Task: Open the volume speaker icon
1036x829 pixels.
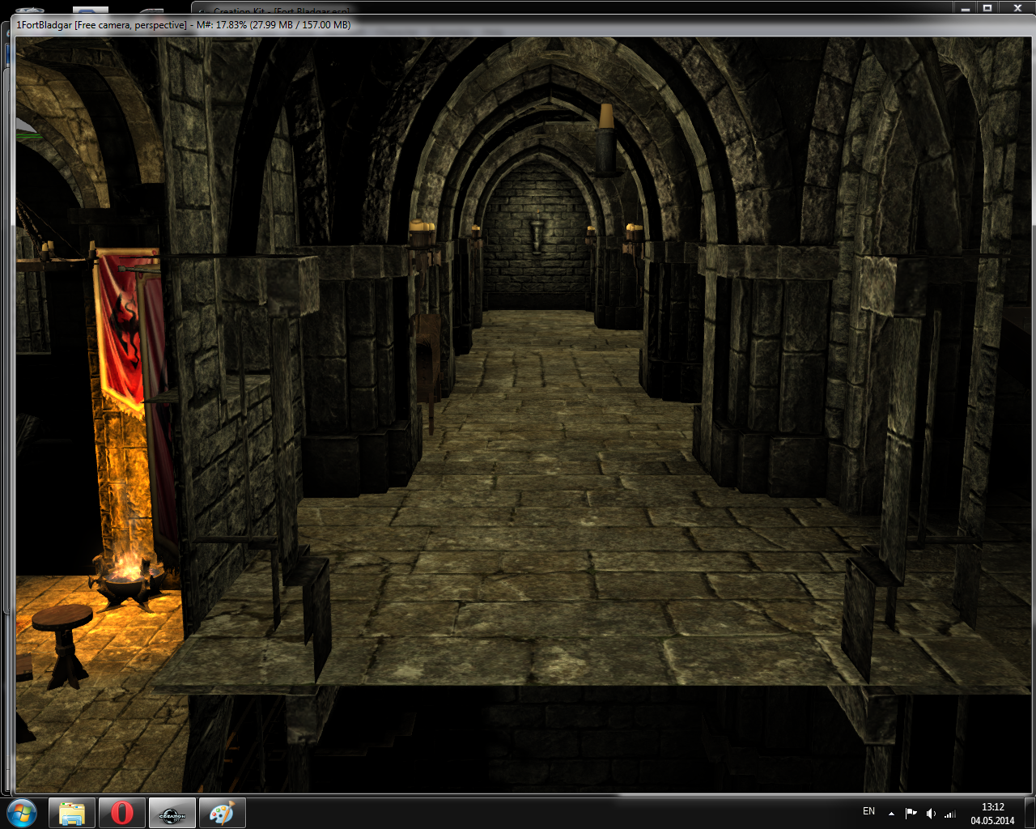Action: [x=931, y=813]
